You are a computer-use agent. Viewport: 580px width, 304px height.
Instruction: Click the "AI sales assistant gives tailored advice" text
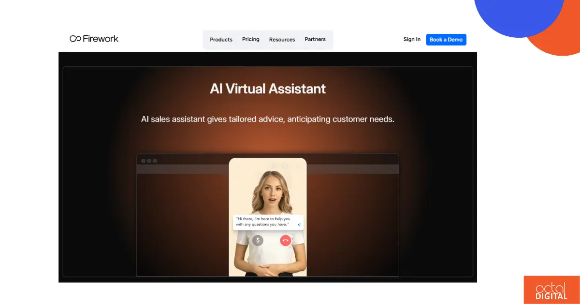tap(267, 119)
